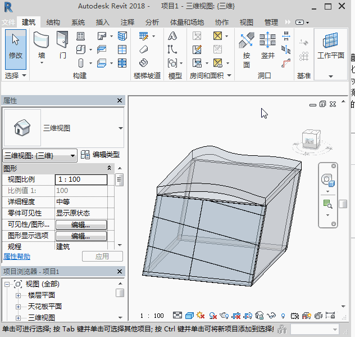Toggle reveal hidden elements lightbulb icon
Screen dimensions: 355x337
click(283, 316)
